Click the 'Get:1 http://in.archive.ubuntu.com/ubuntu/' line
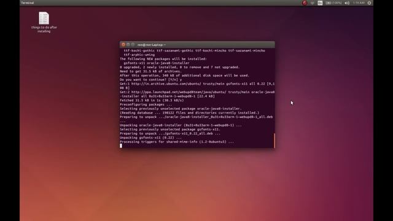 197,86
